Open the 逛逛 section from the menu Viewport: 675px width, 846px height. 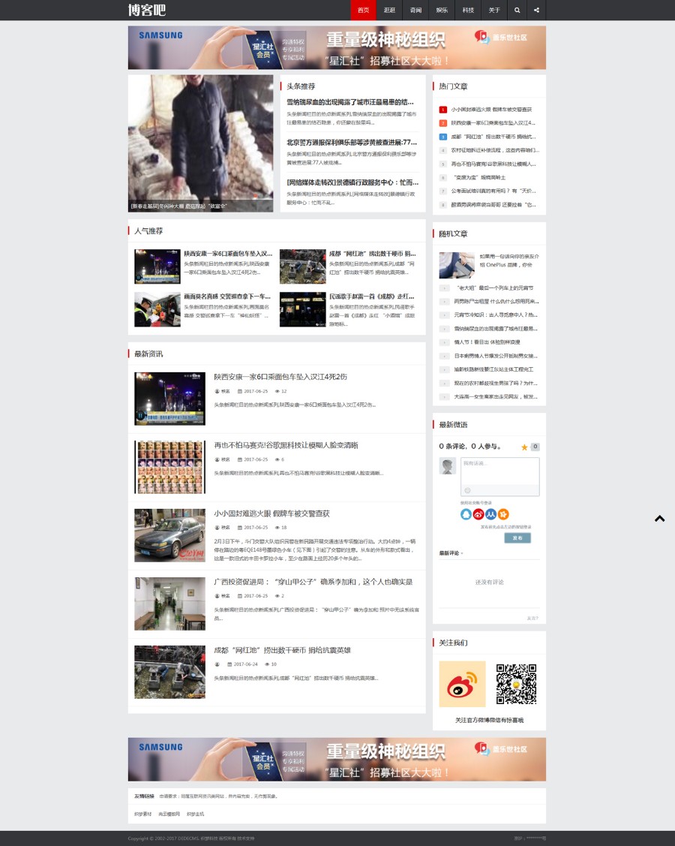click(x=389, y=10)
